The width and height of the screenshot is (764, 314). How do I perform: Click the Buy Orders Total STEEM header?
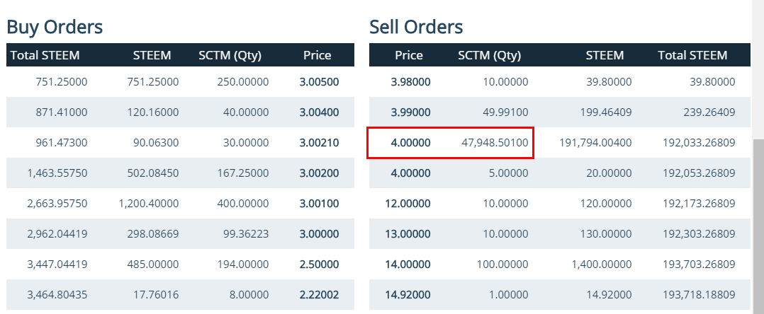(45, 55)
